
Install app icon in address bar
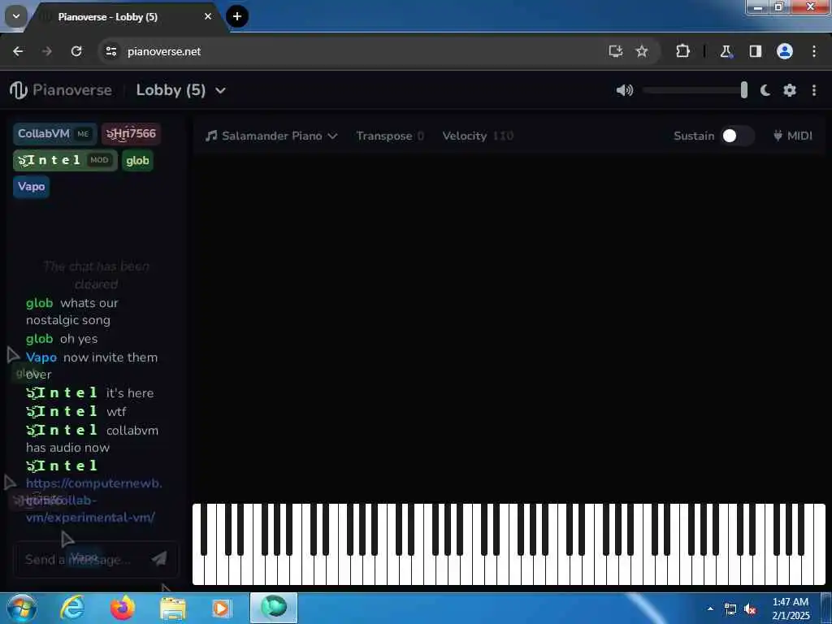tap(616, 51)
